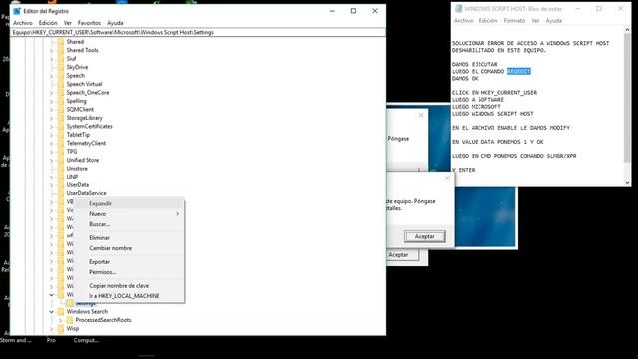This screenshot has height=359, width=638.
Task: Select the Shared folder icon
Action: click(61, 42)
